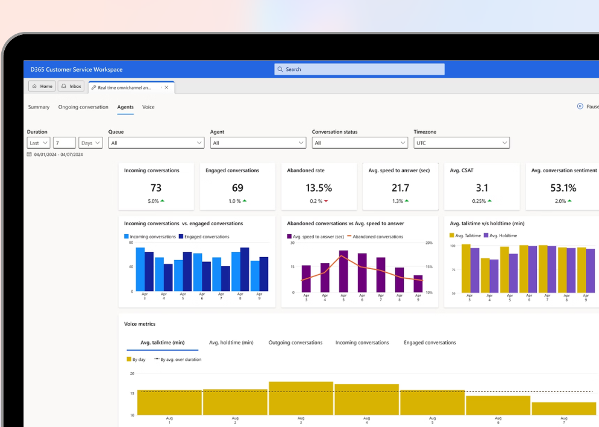Image resolution: width=599 pixels, height=427 pixels.
Task: Click the Engaged conversations 69 card
Action: tap(237, 186)
